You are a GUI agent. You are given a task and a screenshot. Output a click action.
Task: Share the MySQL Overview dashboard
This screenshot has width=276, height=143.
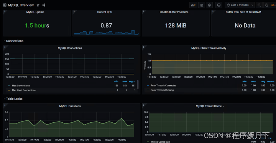pos(44,5)
